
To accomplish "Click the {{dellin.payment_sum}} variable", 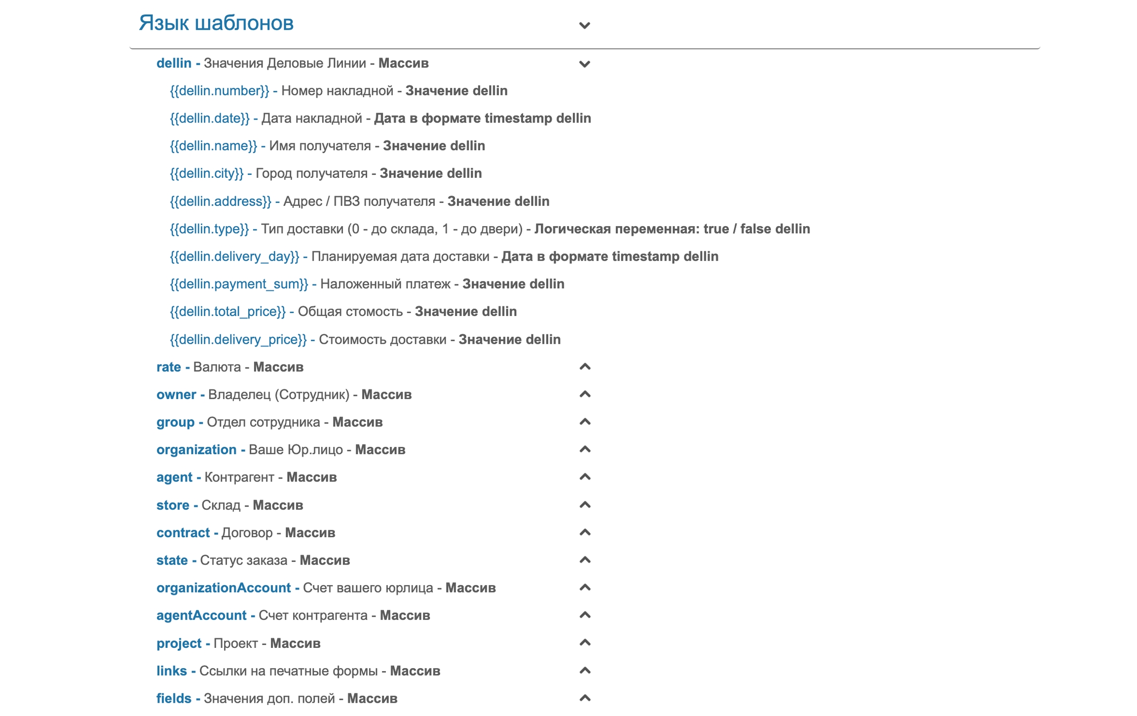I will click(239, 284).
